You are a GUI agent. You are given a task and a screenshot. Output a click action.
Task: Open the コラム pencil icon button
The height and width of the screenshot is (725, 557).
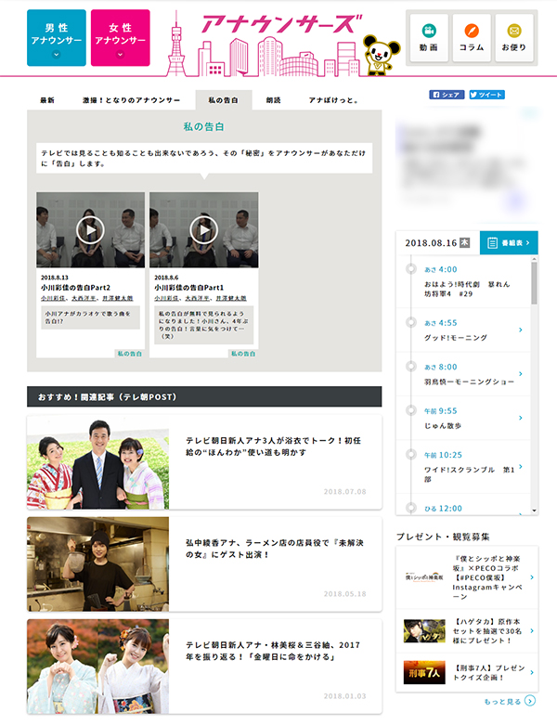471,37
